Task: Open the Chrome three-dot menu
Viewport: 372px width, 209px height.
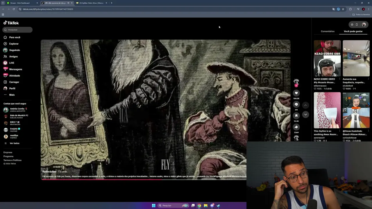Action: 368,9
